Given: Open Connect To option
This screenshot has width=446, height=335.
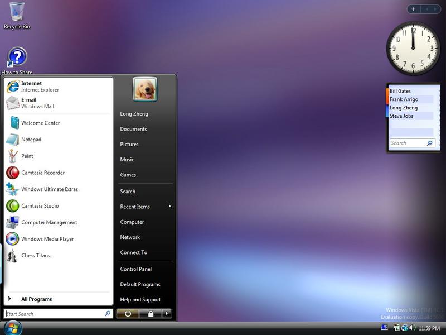Looking at the screenshot, I should (x=133, y=252).
